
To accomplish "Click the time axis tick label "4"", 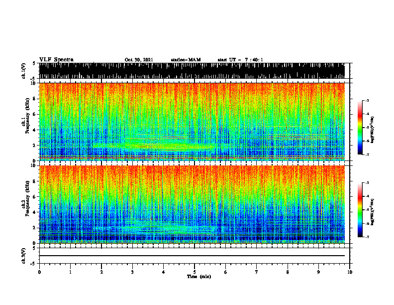I will point(164,272).
